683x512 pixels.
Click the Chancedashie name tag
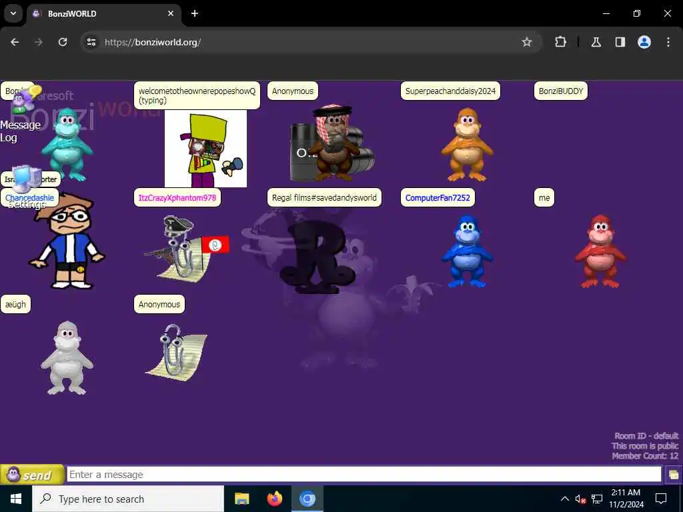coord(29,197)
